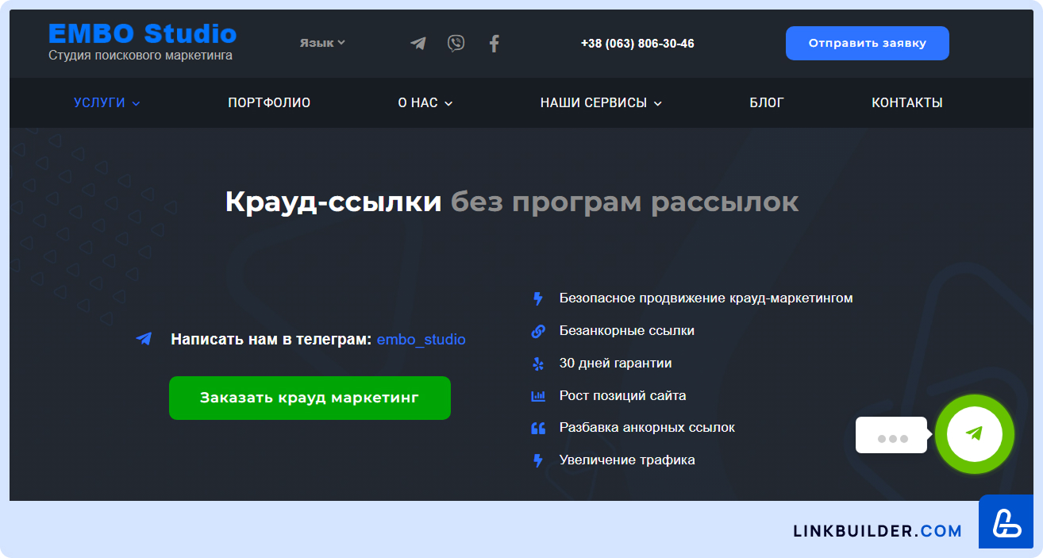Click the green floating Telegram chat button
1043x558 pixels.
click(x=974, y=434)
